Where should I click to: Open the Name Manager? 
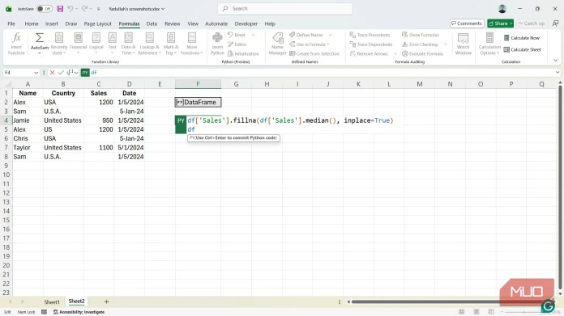point(277,44)
